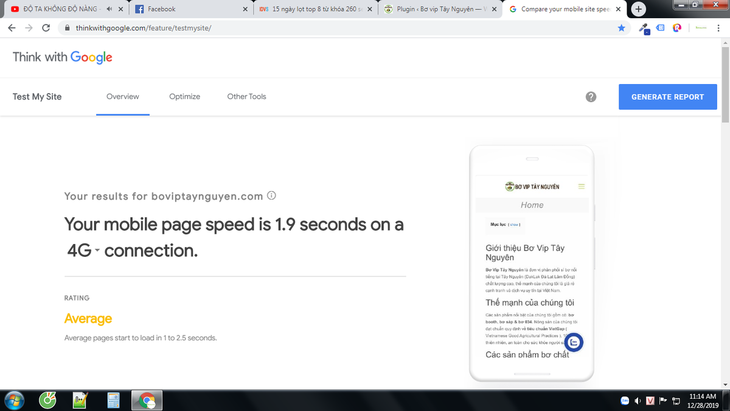Mute the YouTube tab via speaker icon
This screenshot has width=730, height=411.
click(x=109, y=9)
